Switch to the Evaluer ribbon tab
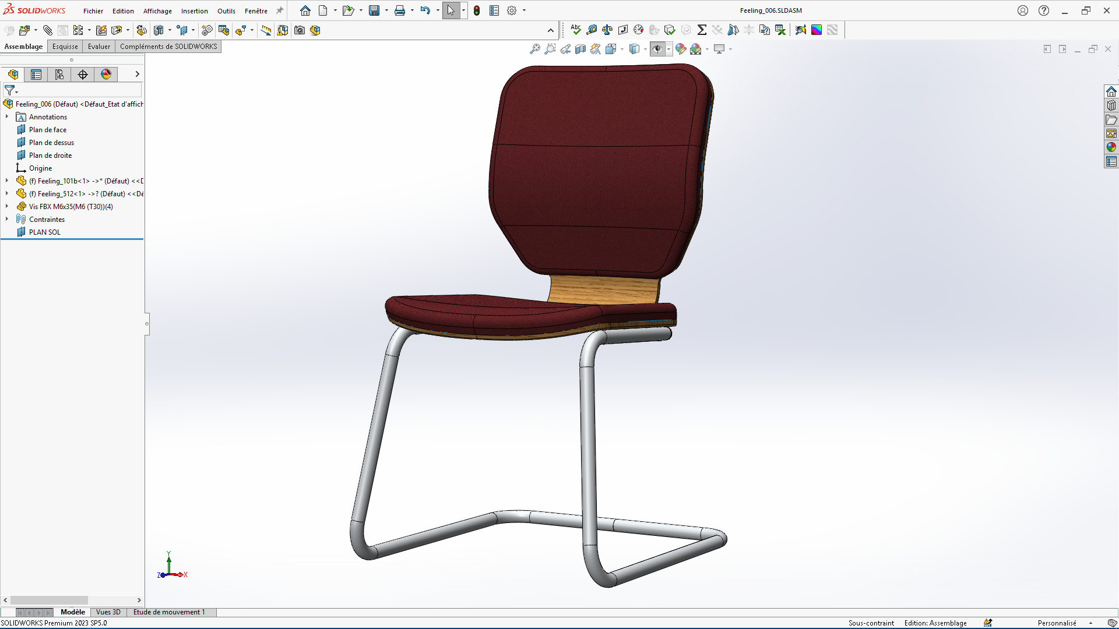This screenshot has height=629, width=1119. [x=99, y=47]
